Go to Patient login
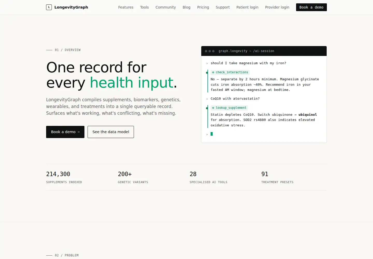 point(247,7)
